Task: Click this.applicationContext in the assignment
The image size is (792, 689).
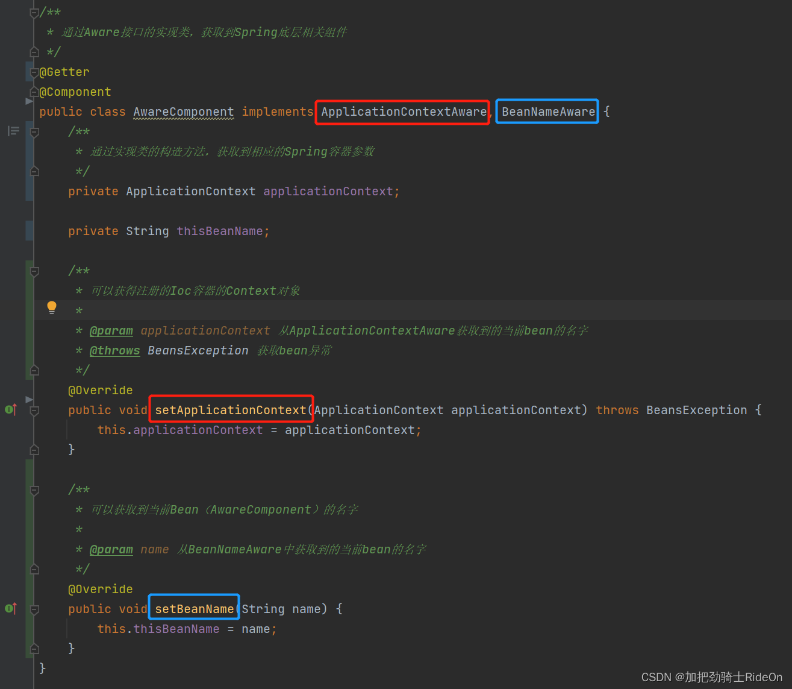Action: [180, 430]
